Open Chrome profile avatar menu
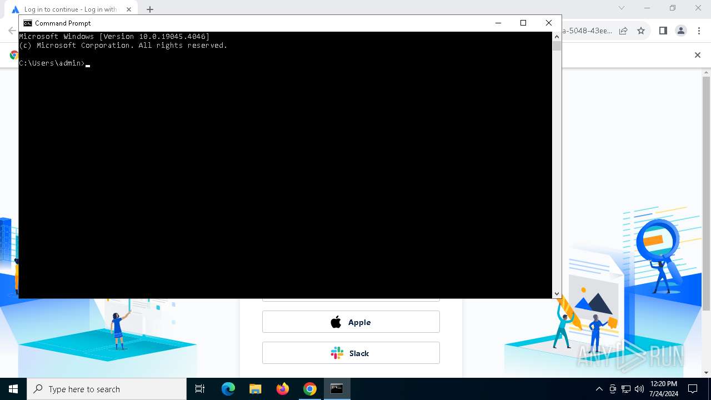 click(x=681, y=31)
